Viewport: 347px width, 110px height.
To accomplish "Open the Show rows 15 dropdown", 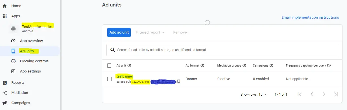I will (263, 94).
